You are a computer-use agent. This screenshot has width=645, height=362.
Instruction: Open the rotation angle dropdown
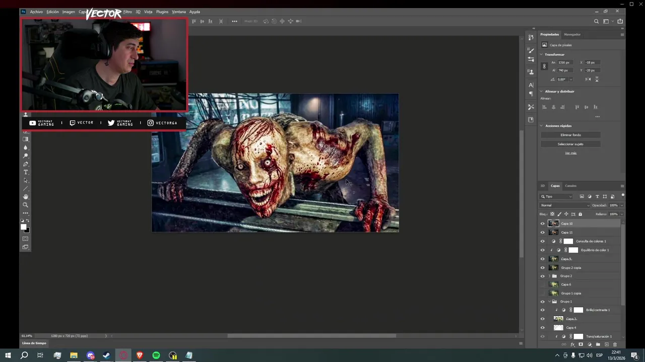(570, 79)
